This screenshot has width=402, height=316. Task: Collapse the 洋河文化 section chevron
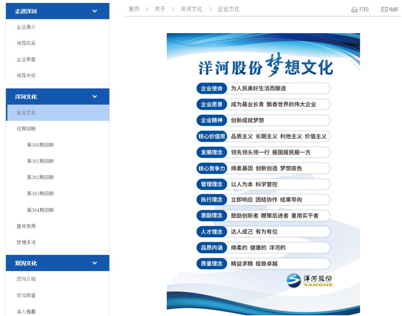click(95, 97)
